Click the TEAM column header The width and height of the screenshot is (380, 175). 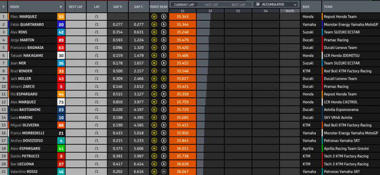(328, 7)
